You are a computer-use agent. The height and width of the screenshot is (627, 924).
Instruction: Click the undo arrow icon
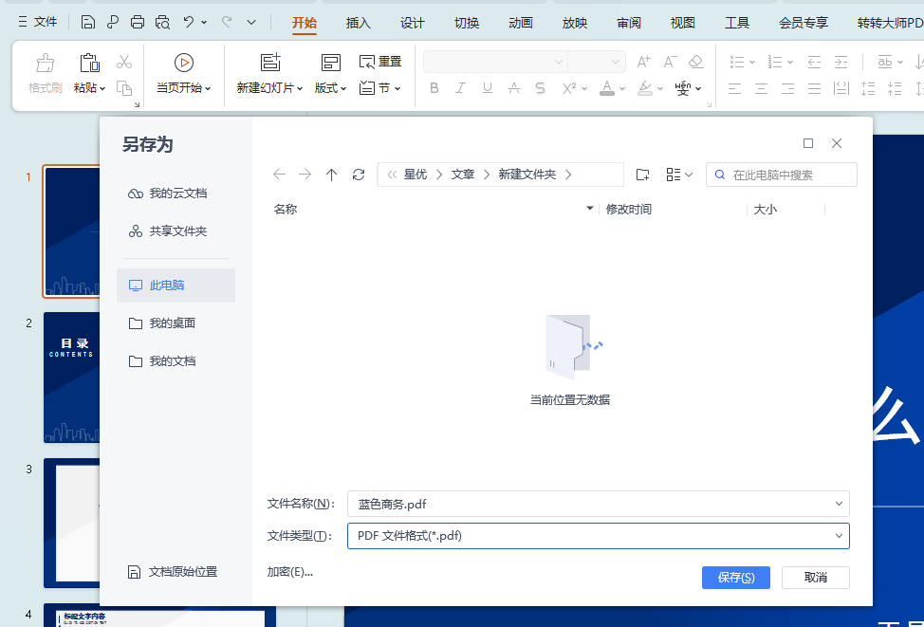[189, 22]
